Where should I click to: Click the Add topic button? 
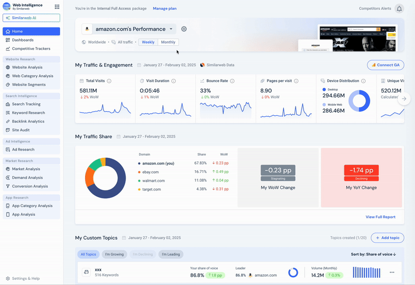[x=388, y=238]
